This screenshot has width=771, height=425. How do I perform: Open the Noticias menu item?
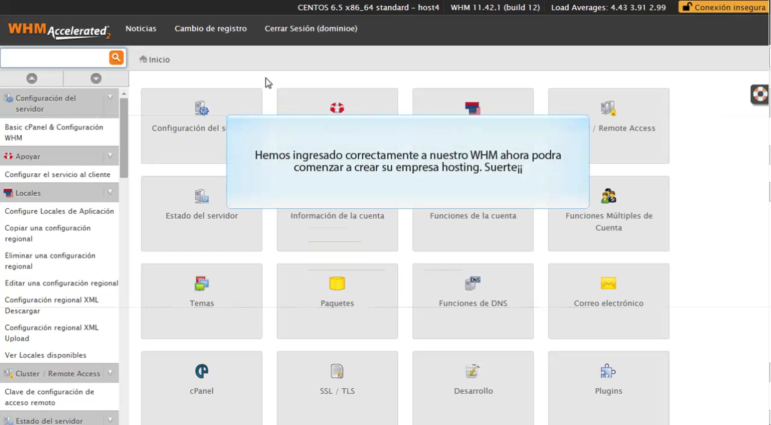point(141,28)
